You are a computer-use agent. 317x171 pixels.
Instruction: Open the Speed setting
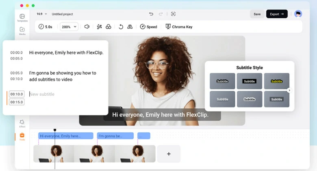coord(149,27)
